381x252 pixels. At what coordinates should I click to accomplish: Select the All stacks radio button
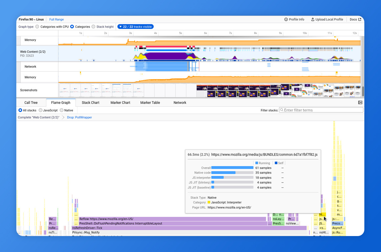click(x=20, y=110)
